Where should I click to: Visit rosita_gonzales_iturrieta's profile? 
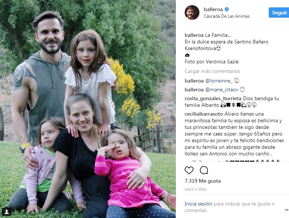point(213,98)
